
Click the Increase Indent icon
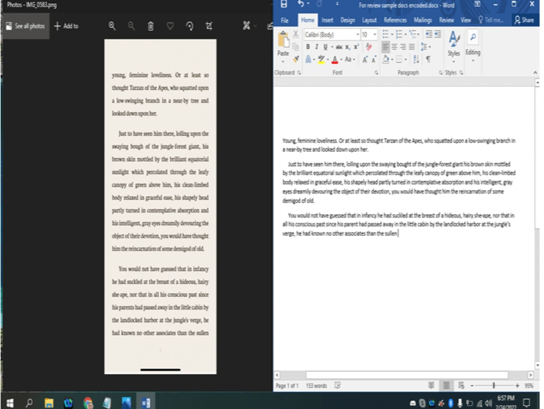[x=438, y=34]
